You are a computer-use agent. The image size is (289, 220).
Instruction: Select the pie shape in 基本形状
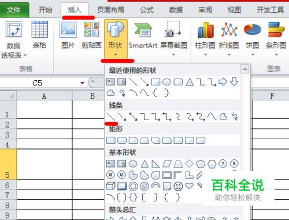click(133, 175)
